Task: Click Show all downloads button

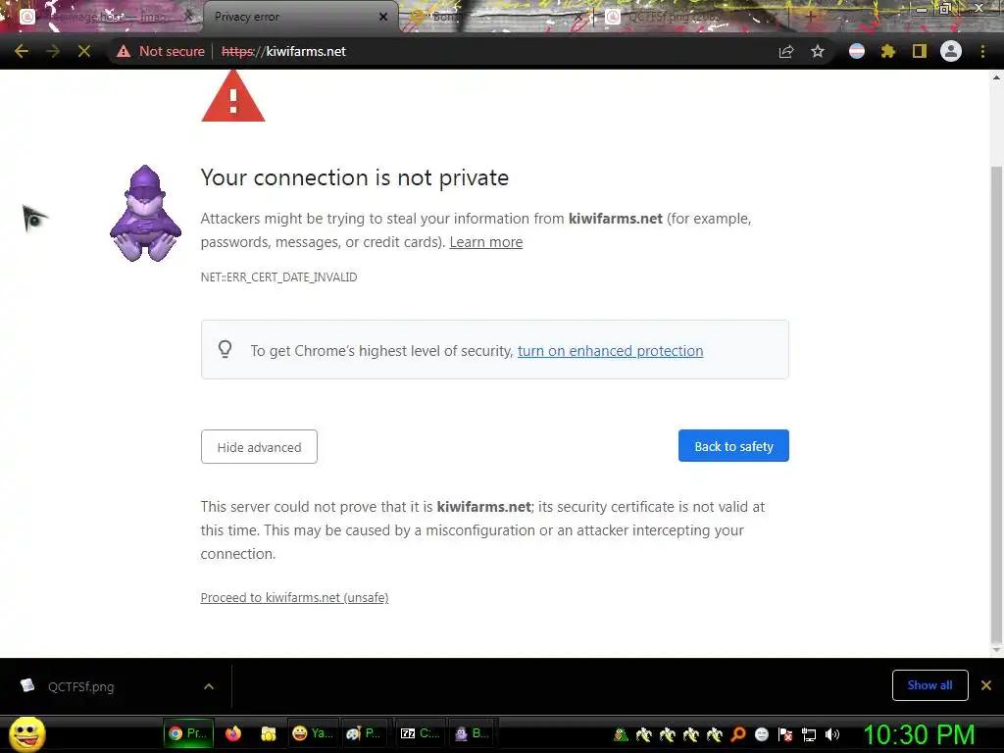Action: pos(929,685)
